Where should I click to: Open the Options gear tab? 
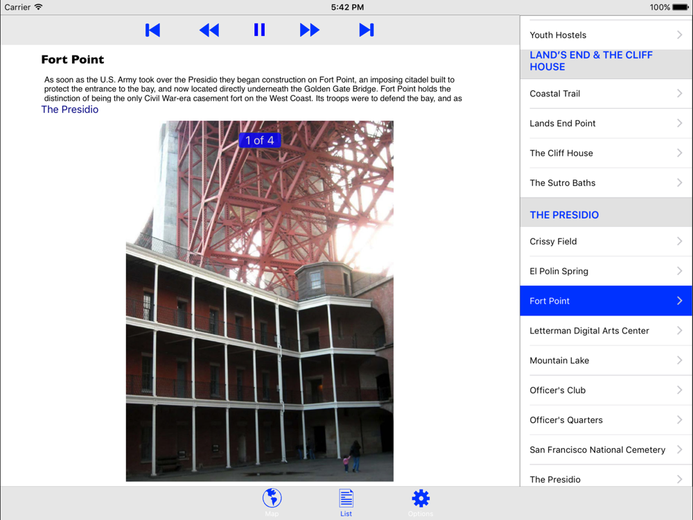click(421, 502)
